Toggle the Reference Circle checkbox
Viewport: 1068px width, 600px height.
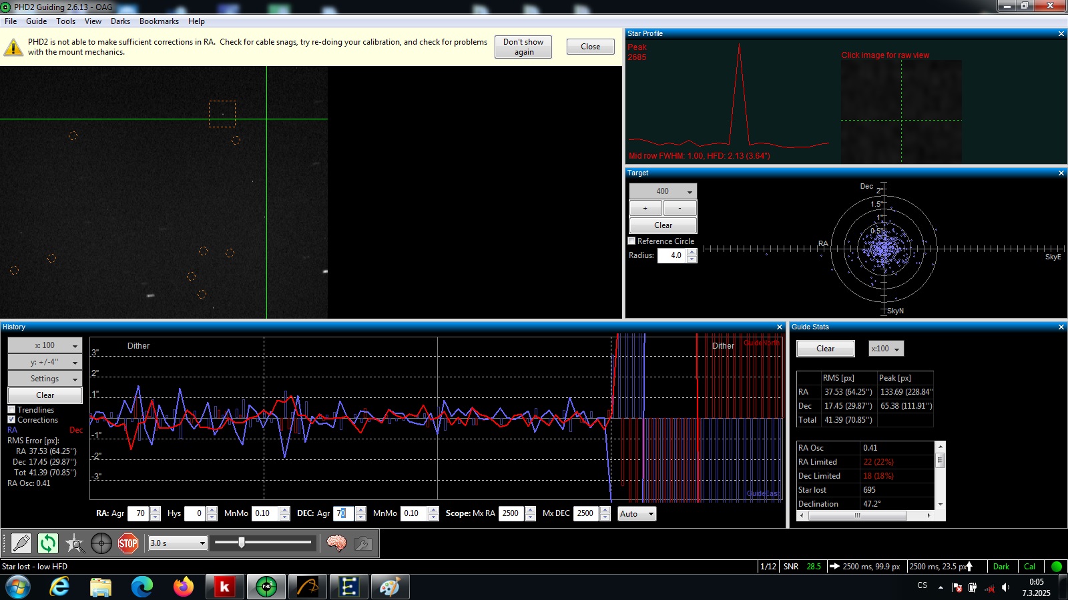click(632, 241)
